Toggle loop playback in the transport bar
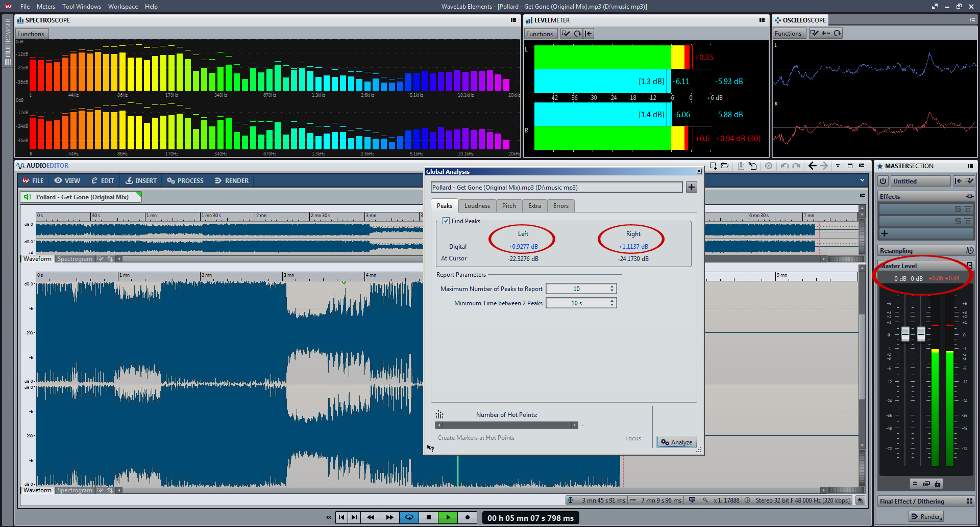 409,517
